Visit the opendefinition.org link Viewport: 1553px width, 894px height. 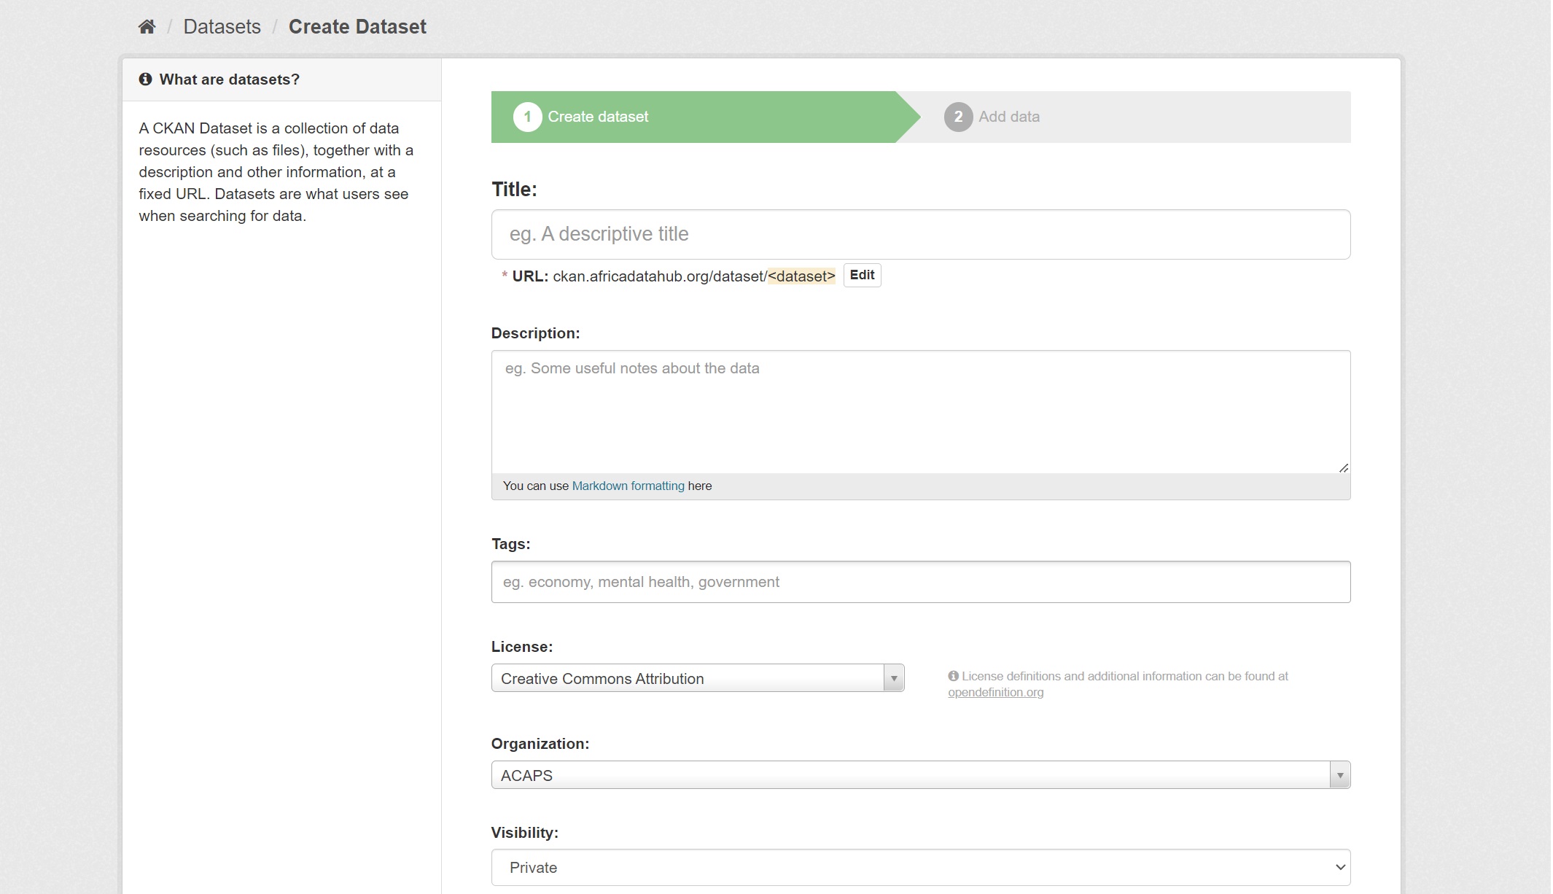click(x=995, y=692)
